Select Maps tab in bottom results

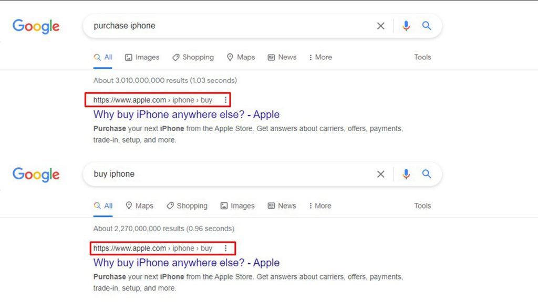point(139,206)
